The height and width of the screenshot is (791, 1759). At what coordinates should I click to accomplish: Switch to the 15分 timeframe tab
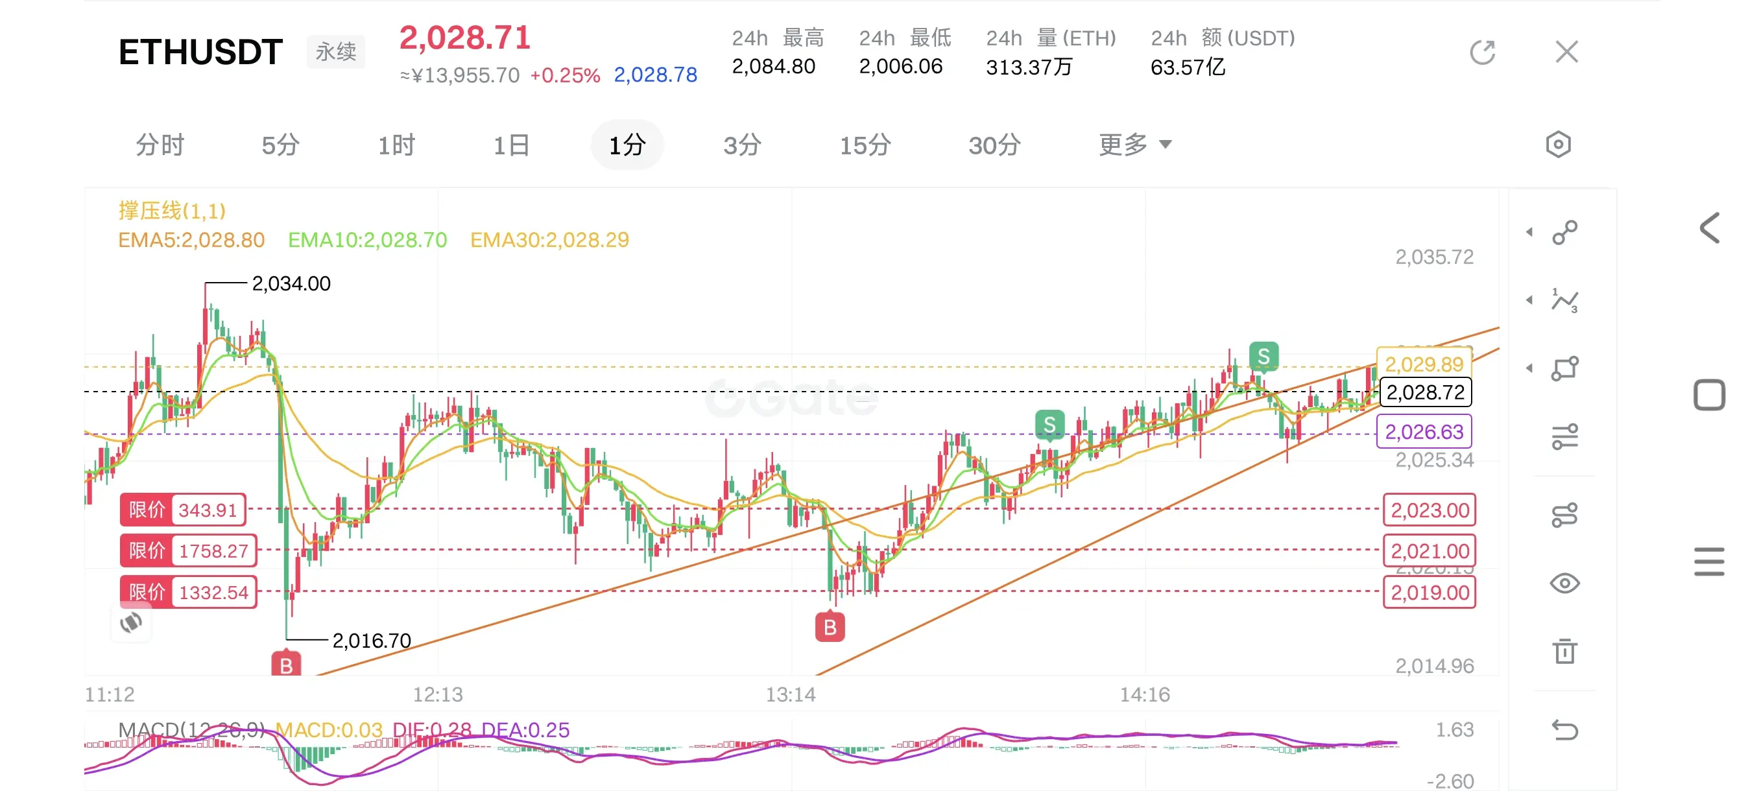coord(865,145)
